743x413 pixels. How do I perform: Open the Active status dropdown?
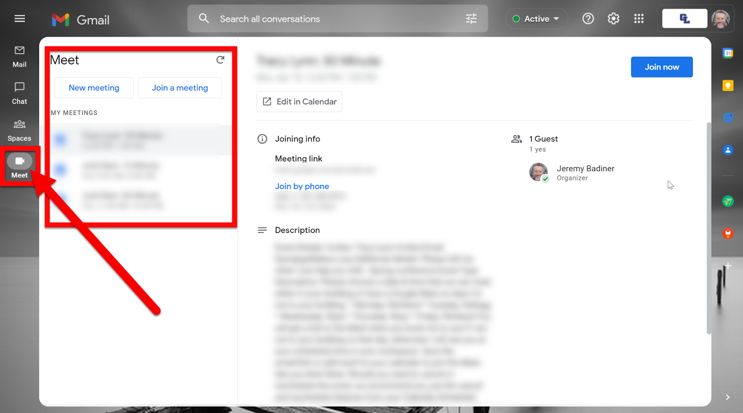coord(536,19)
